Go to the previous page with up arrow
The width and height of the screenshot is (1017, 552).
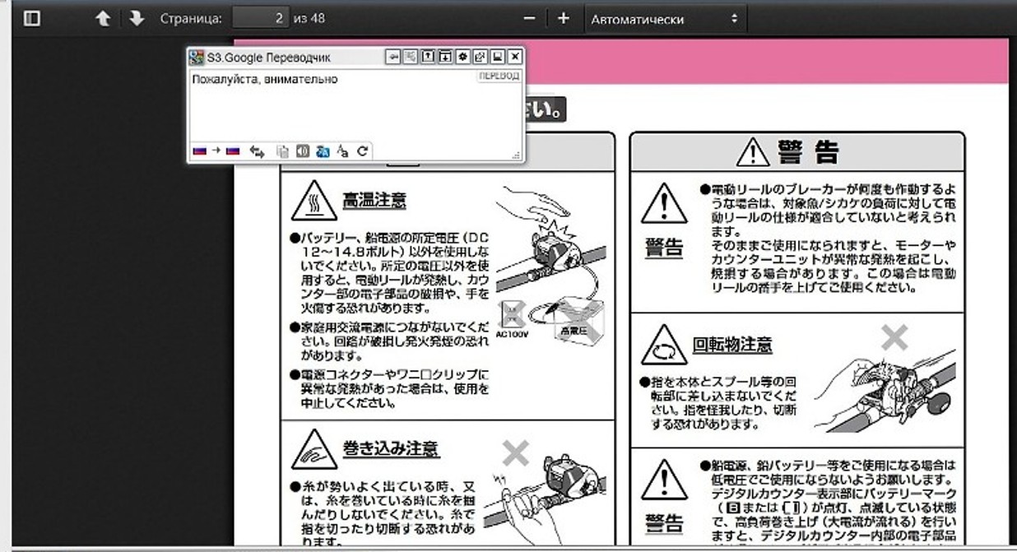(x=103, y=18)
